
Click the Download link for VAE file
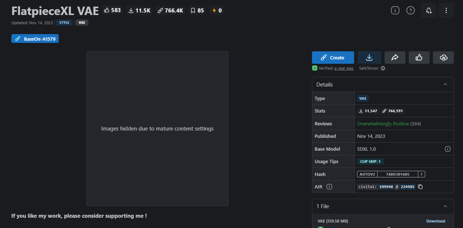click(x=436, y=221)
